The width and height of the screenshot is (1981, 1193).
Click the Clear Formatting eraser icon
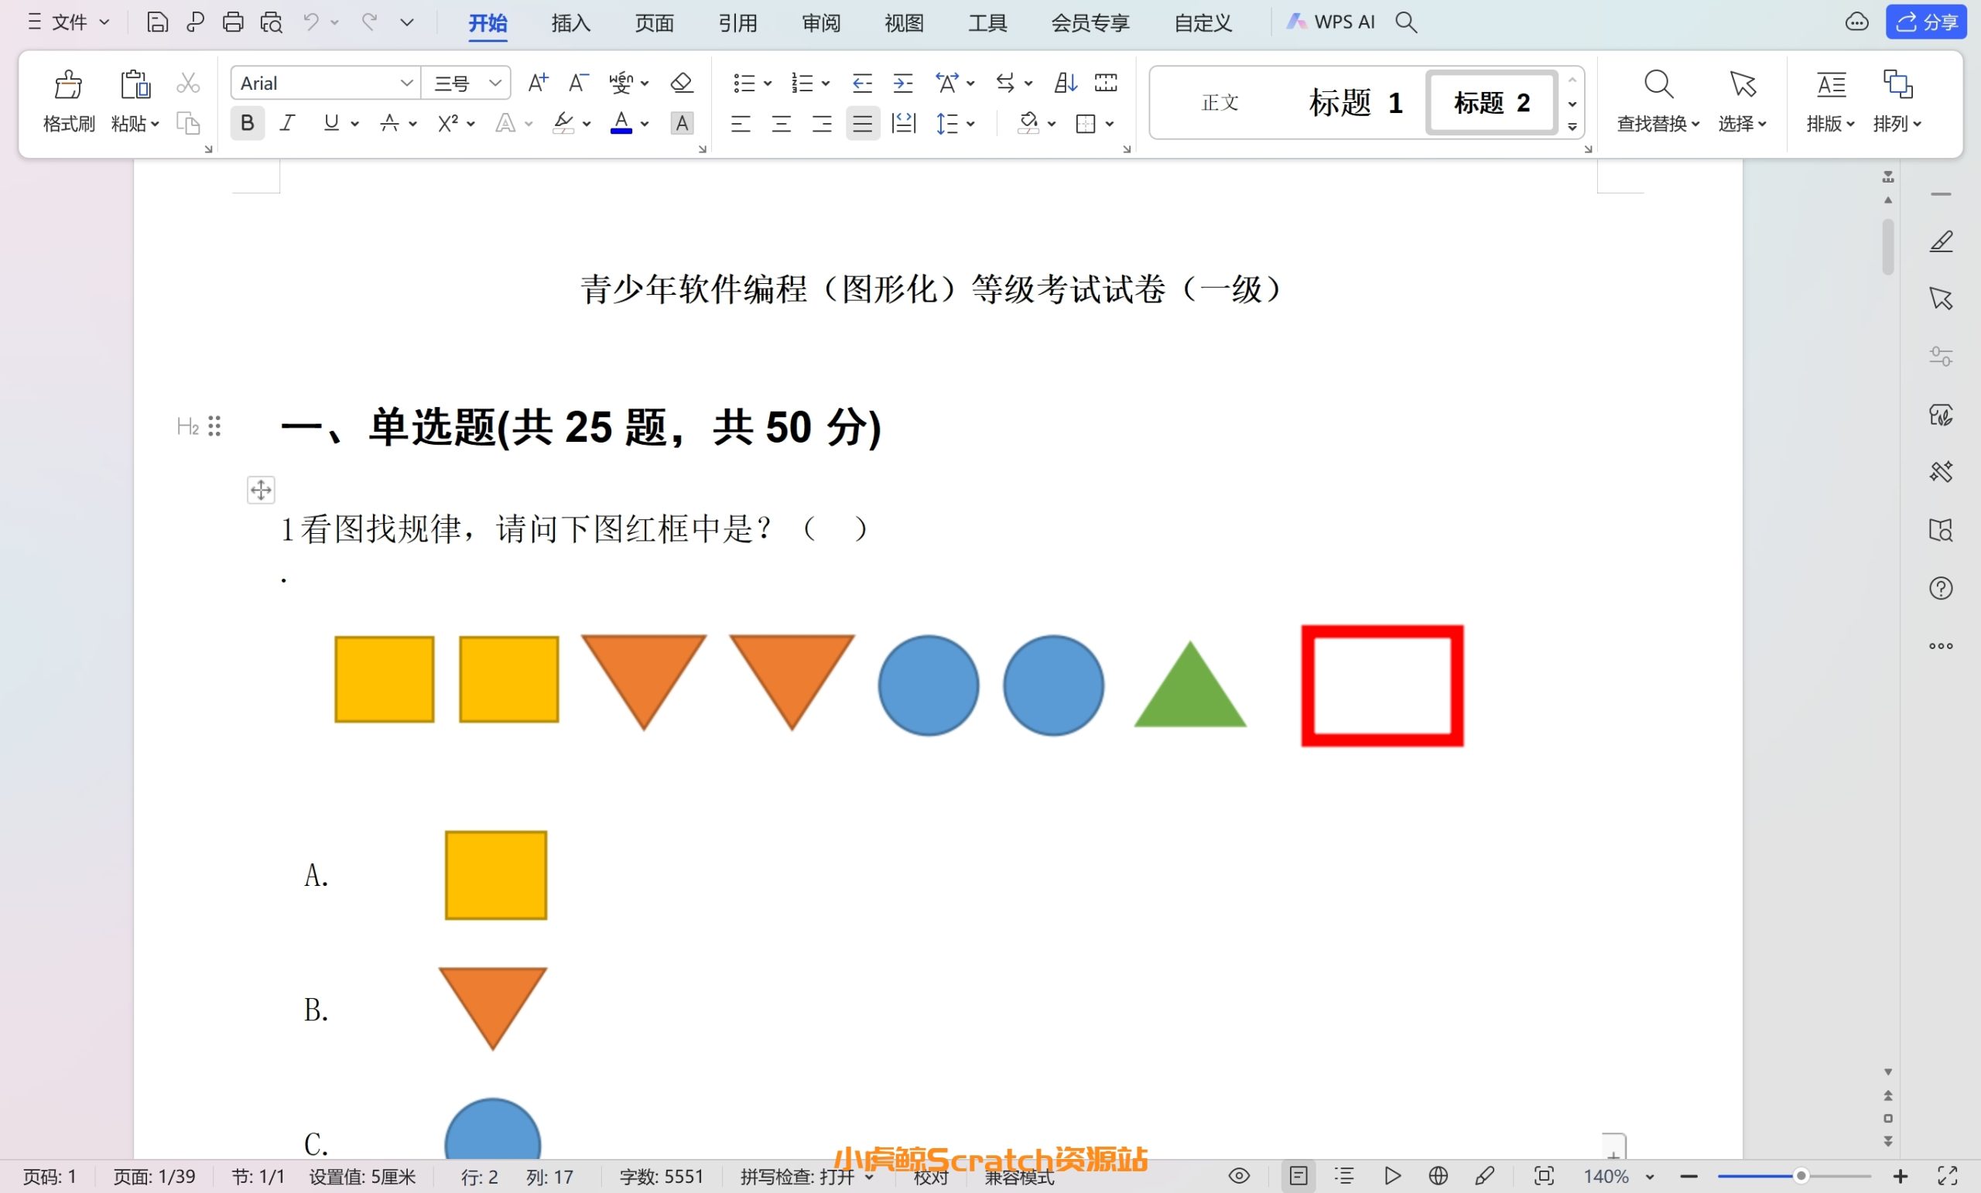click(682, 83)
